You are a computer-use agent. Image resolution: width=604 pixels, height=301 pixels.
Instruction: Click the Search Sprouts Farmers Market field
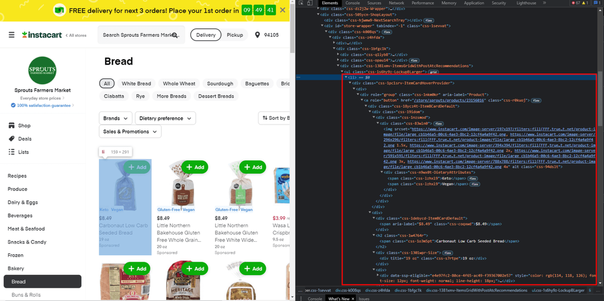click(141, 35)
